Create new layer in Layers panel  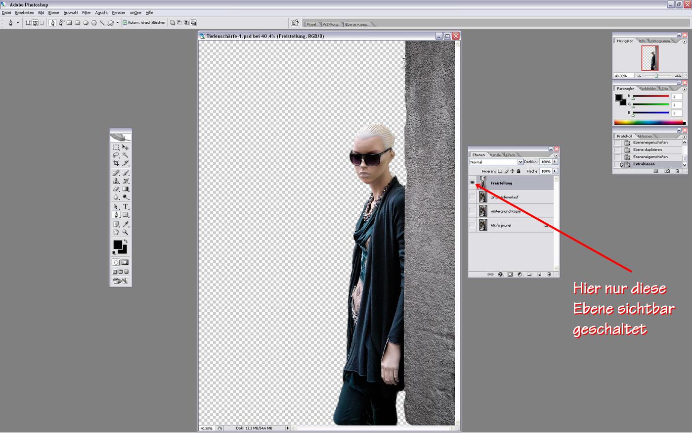tap(539, 274)
